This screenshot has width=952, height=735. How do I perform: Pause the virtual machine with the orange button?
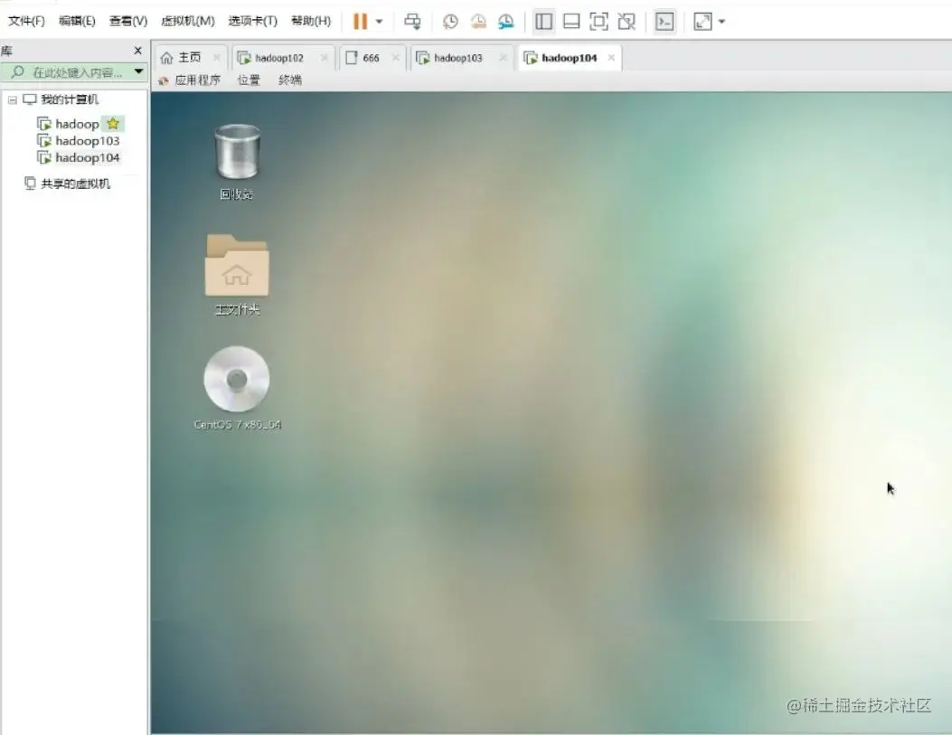coord(360,21)
